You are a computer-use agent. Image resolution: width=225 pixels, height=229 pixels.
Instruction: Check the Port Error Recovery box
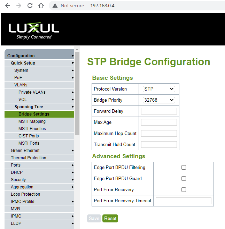(x=184, y=190)
